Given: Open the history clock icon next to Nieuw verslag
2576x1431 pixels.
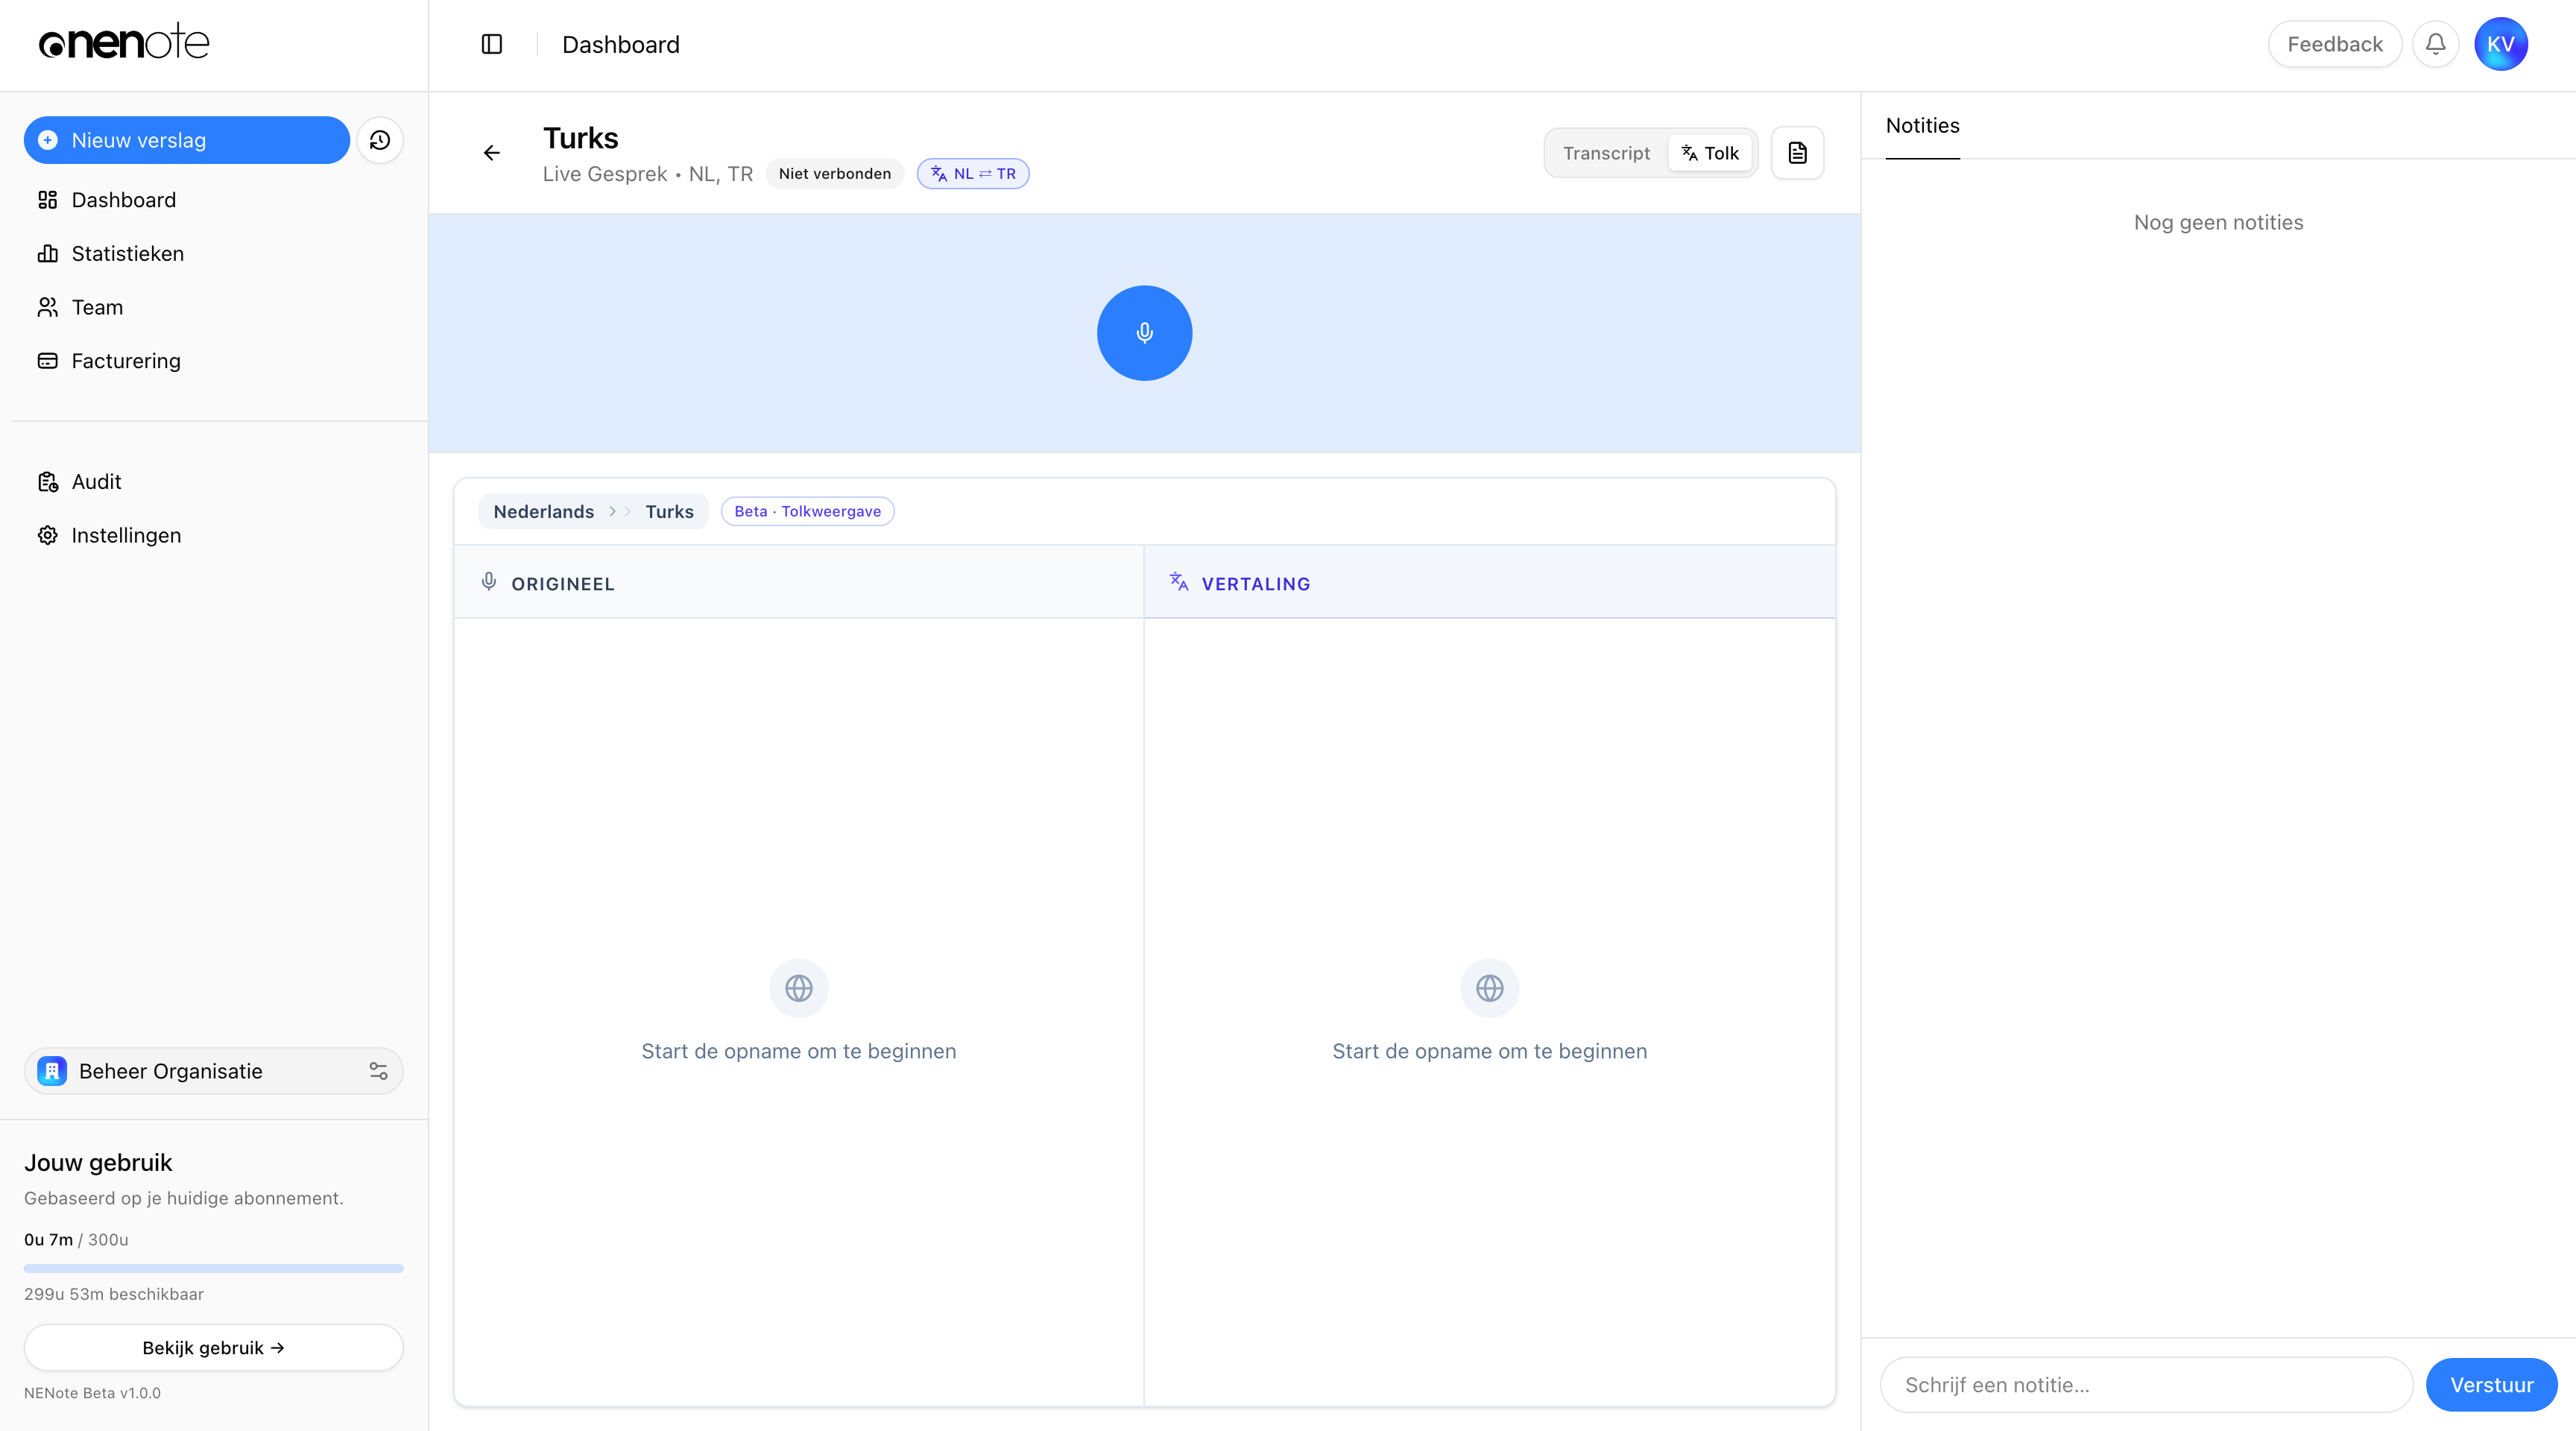Looking at the screenshot, I should click(x=380, y=140).
